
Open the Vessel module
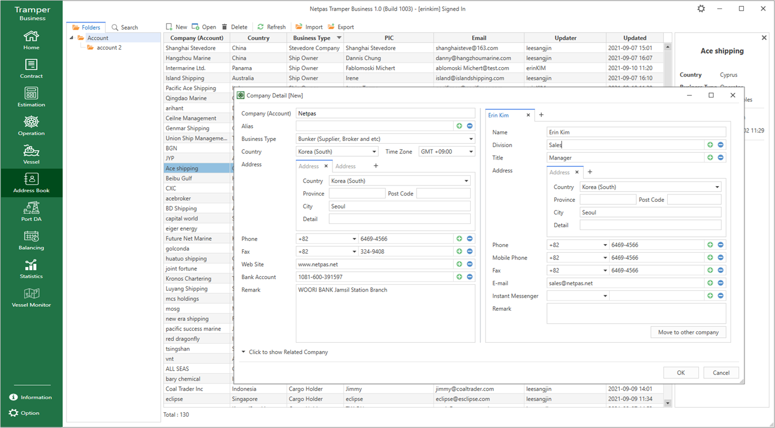click(x=31, y=155)
